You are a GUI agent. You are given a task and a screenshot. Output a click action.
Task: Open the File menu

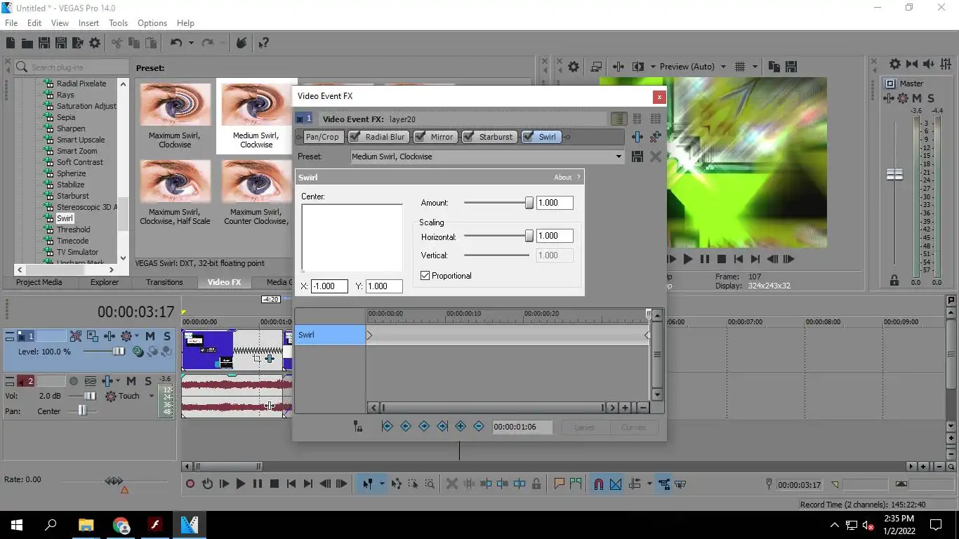click(11, 23)
